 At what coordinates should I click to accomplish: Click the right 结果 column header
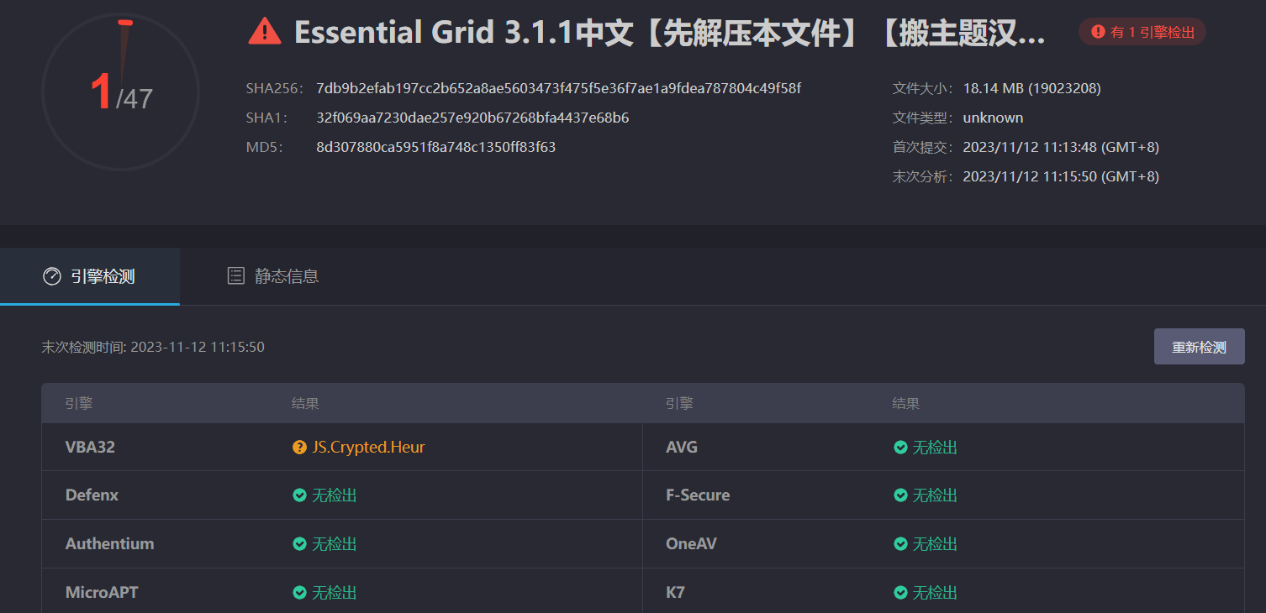906,404
